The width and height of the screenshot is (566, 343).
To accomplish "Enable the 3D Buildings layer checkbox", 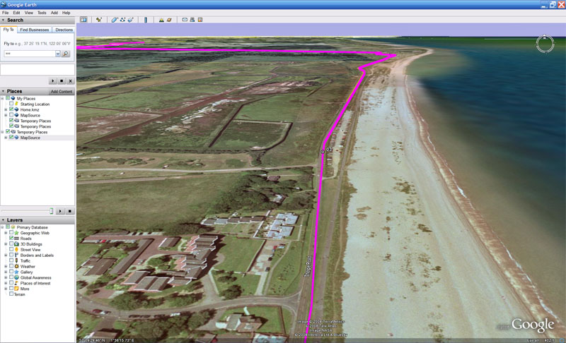I will click(x=11, y=244).
